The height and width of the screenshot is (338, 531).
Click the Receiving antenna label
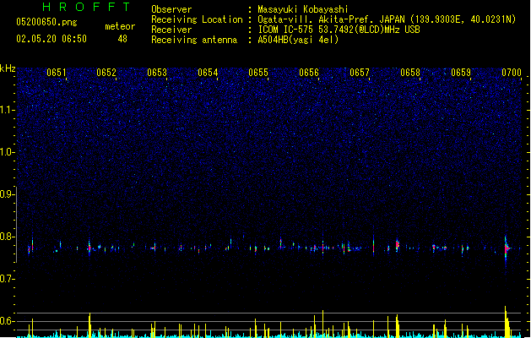point(194,40)
